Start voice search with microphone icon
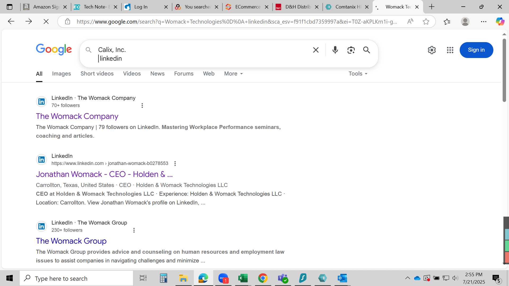Image resolution: width=509 pixels, height=286 pixels. point(335,50)
